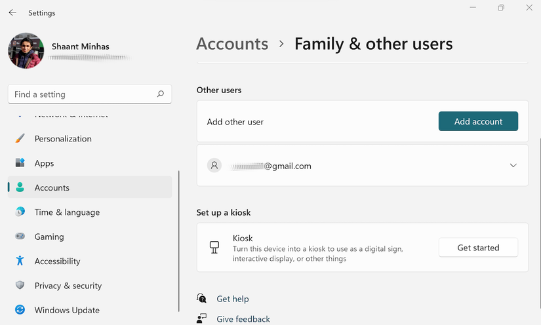Open the Give feedback link
The height and width of the screenshot is (325, 541).
click(243, 319)
